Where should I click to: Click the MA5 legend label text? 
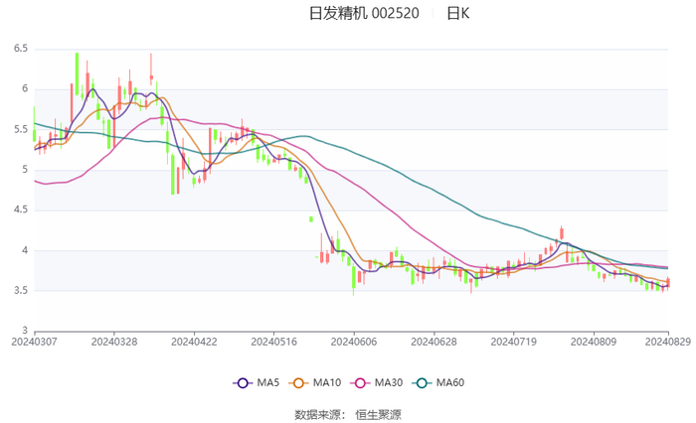pos(268,382)
